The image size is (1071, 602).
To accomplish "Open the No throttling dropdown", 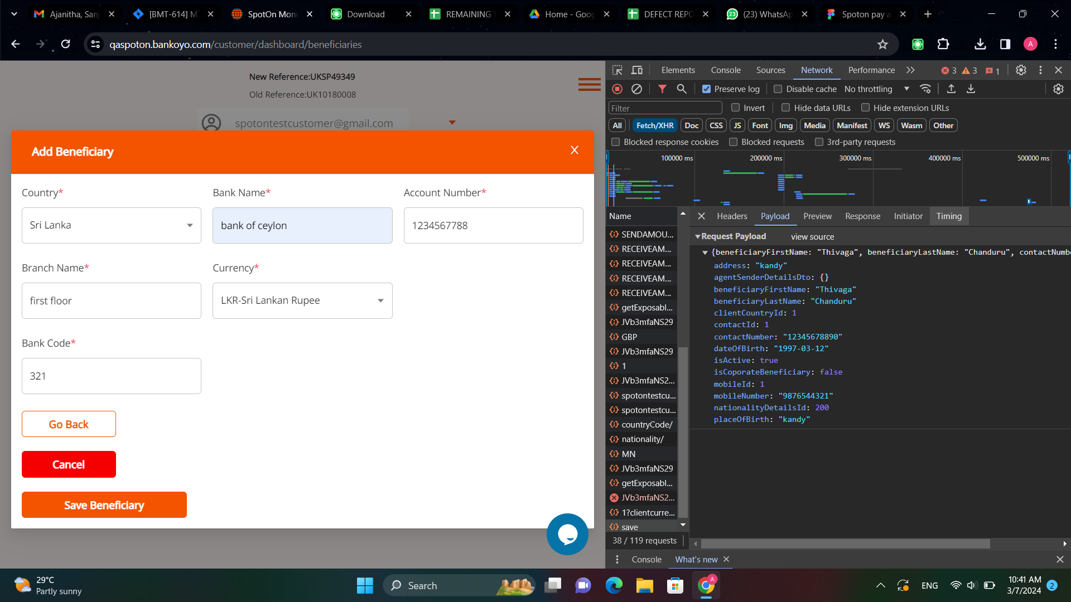I will click(876, 89).
